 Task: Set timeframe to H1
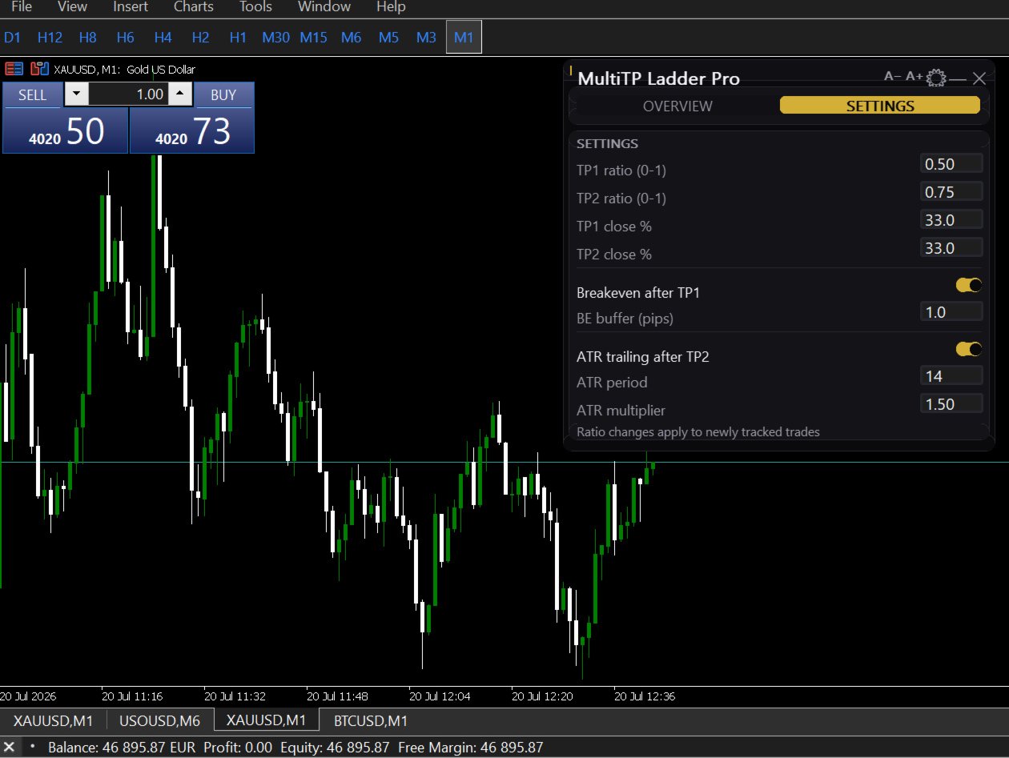(x=238, y=37)
